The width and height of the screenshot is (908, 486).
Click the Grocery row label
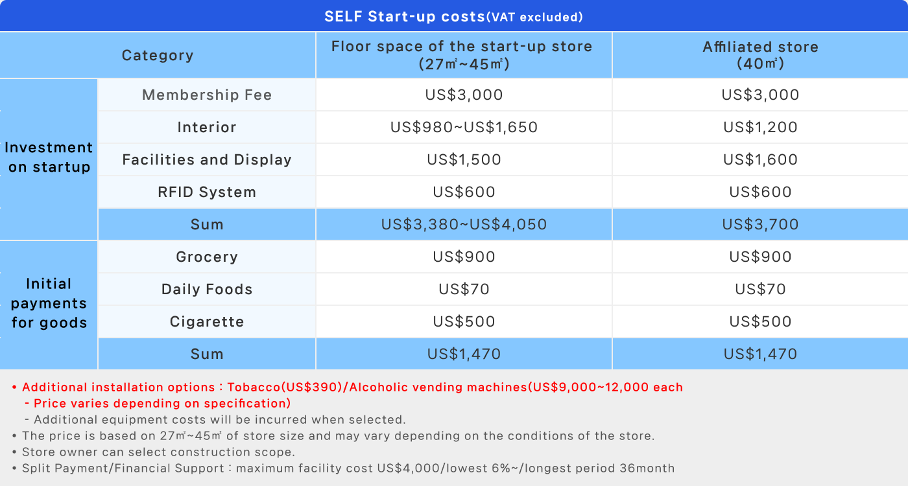[207, 257]
